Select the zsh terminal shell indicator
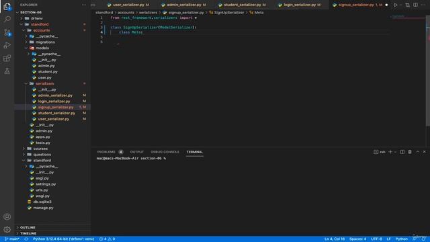Image resolution: width=430 pixels, height=242 pixels. point(380,152)
